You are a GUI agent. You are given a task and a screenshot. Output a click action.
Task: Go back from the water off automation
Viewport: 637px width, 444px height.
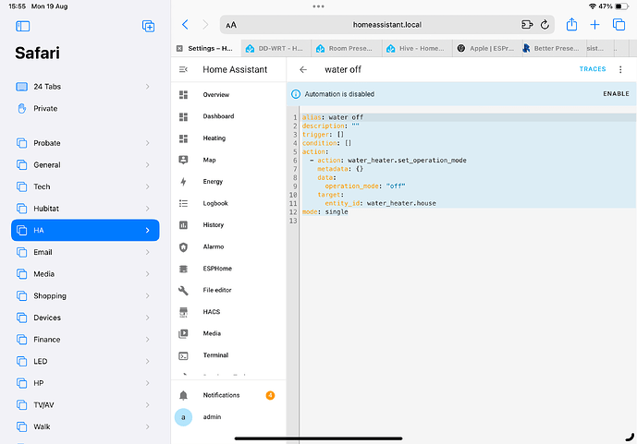pyautogui.click(x=303, y=70)
